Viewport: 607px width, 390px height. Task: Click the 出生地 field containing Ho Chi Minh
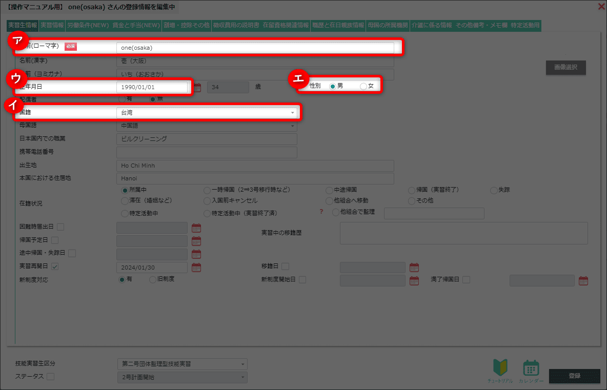coord(255,166)
